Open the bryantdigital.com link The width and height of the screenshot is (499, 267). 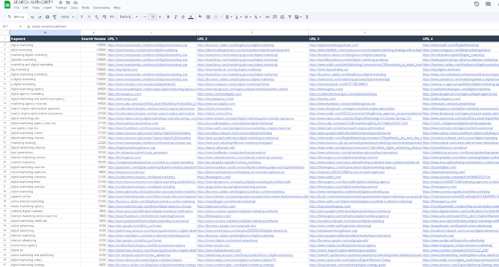(439, 167)
